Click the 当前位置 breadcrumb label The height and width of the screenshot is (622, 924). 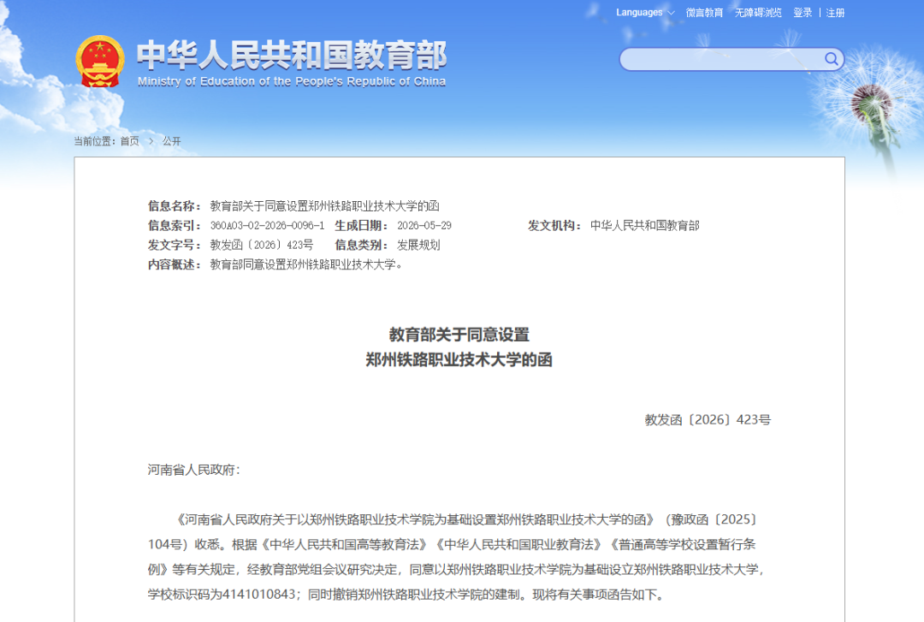[x=94, y=141]
